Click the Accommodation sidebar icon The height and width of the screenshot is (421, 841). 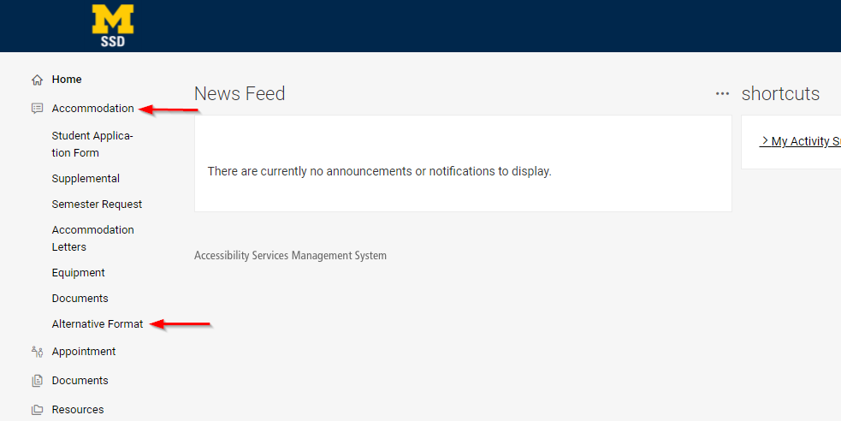tap(37, 109)
